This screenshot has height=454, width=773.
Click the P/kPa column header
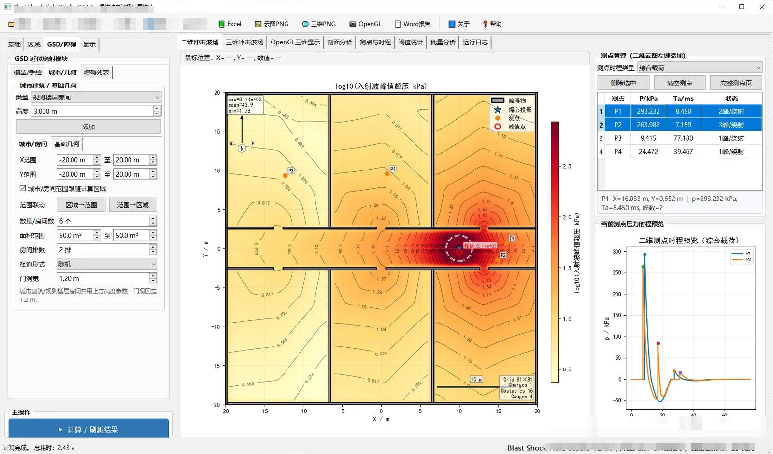(x=648, y=99)
